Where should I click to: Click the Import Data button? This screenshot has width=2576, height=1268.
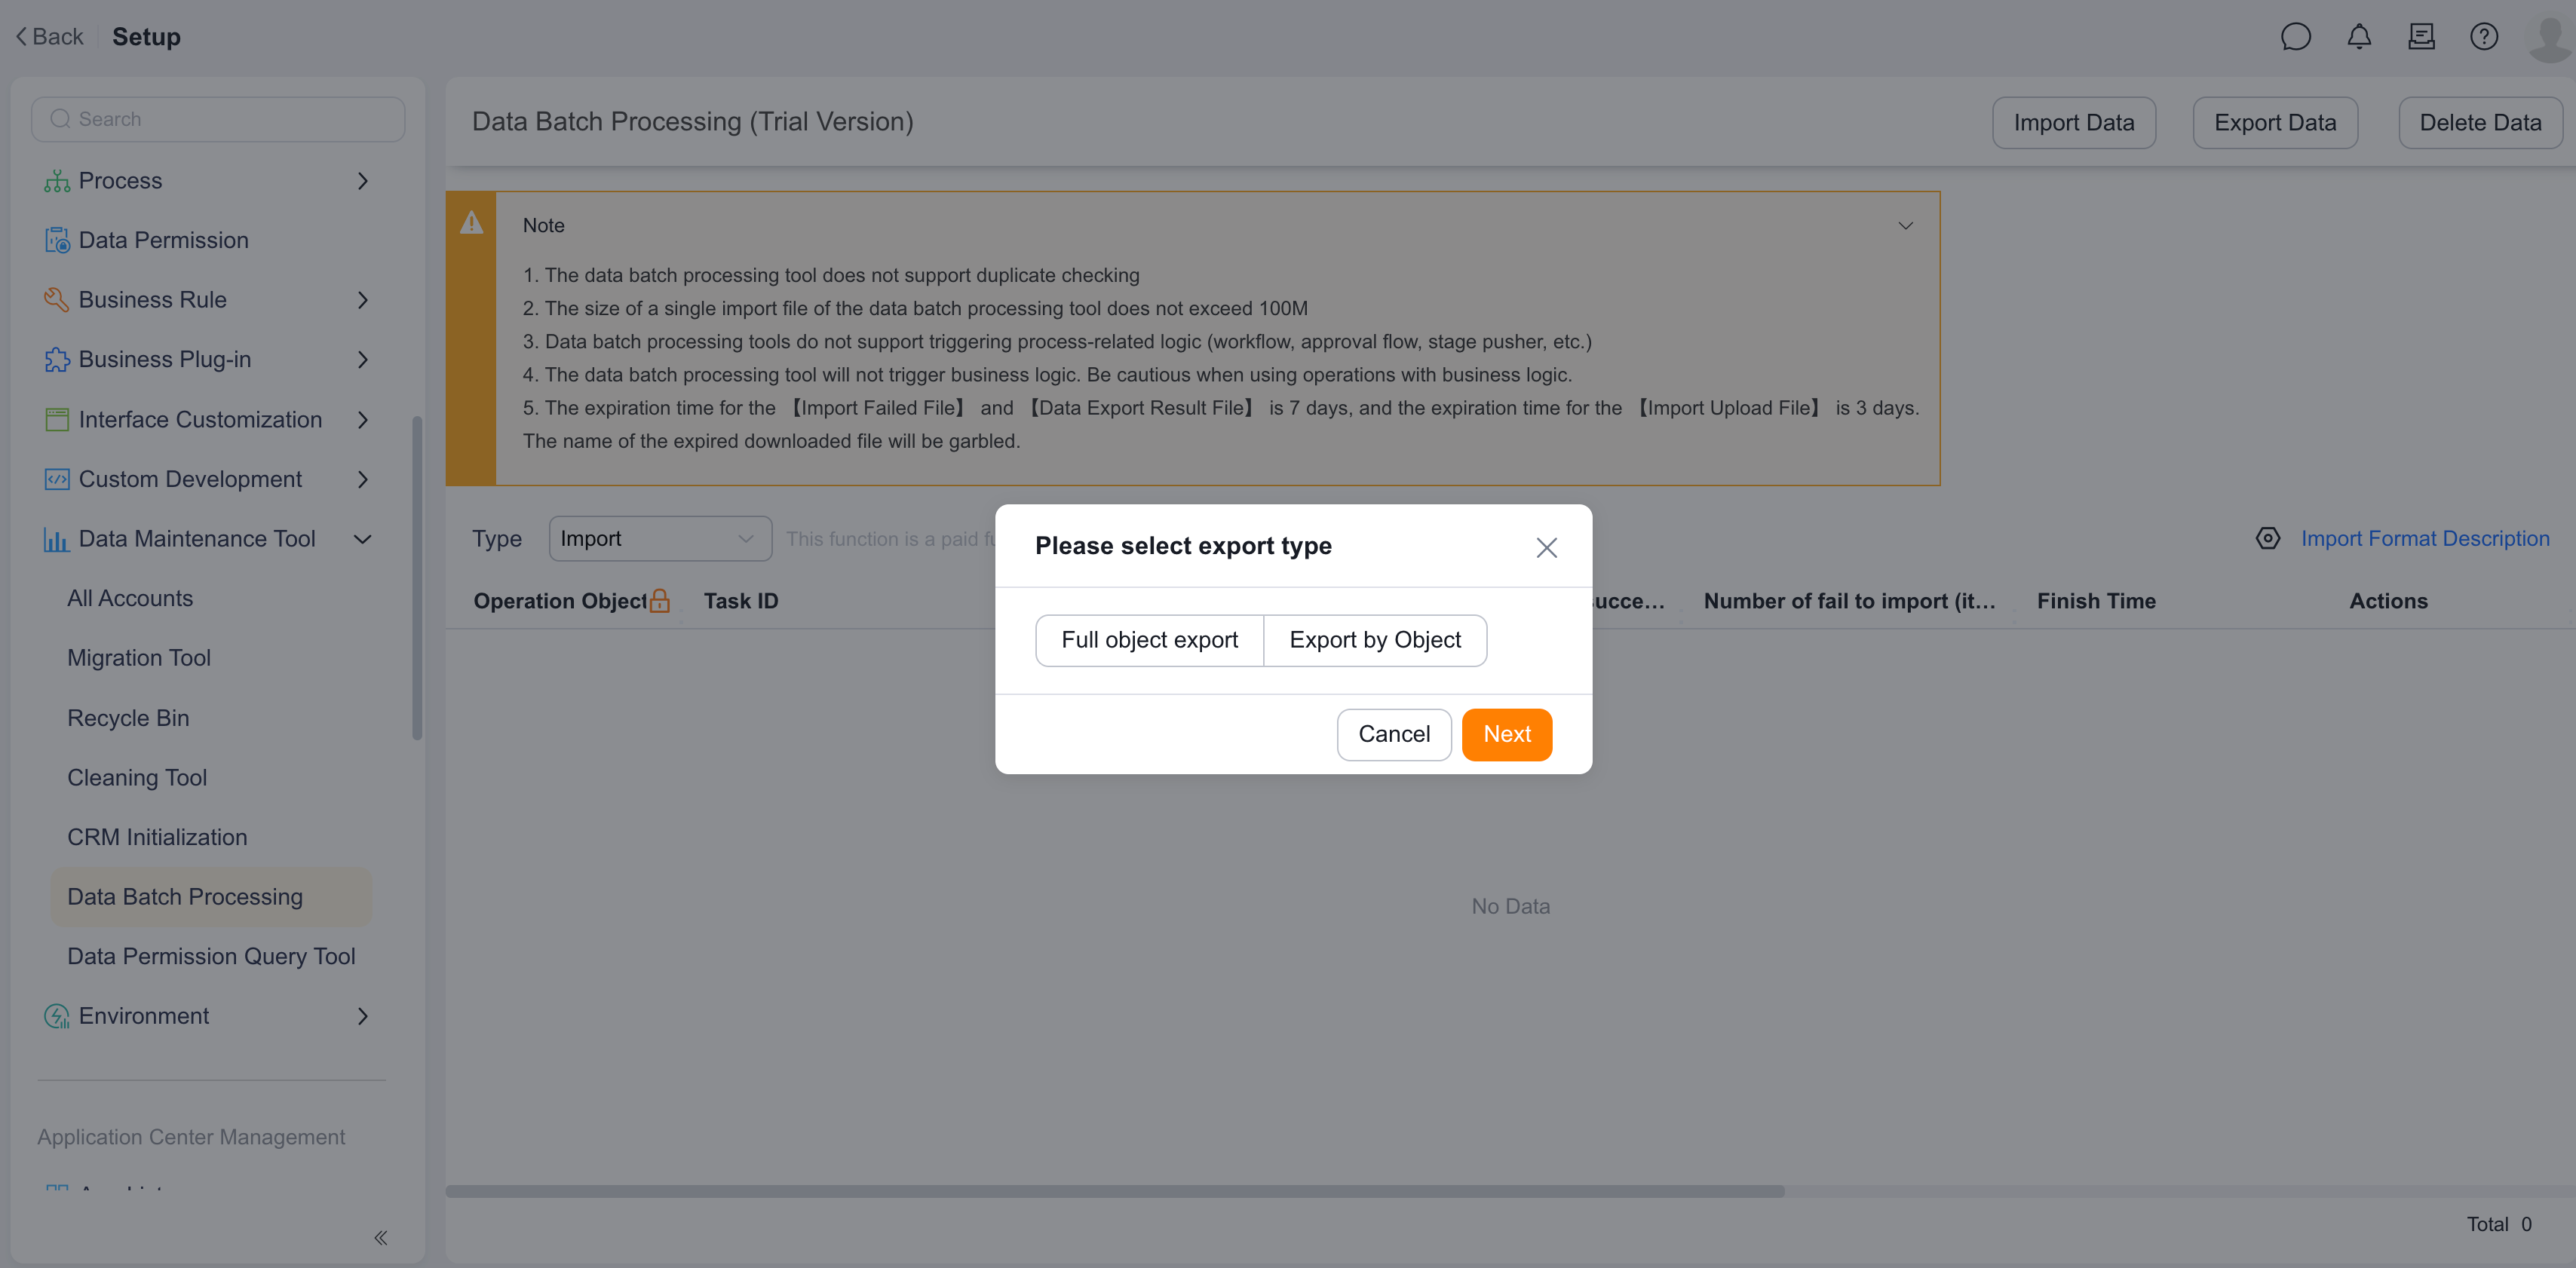pyautogui.click(x=2074, y=123)
